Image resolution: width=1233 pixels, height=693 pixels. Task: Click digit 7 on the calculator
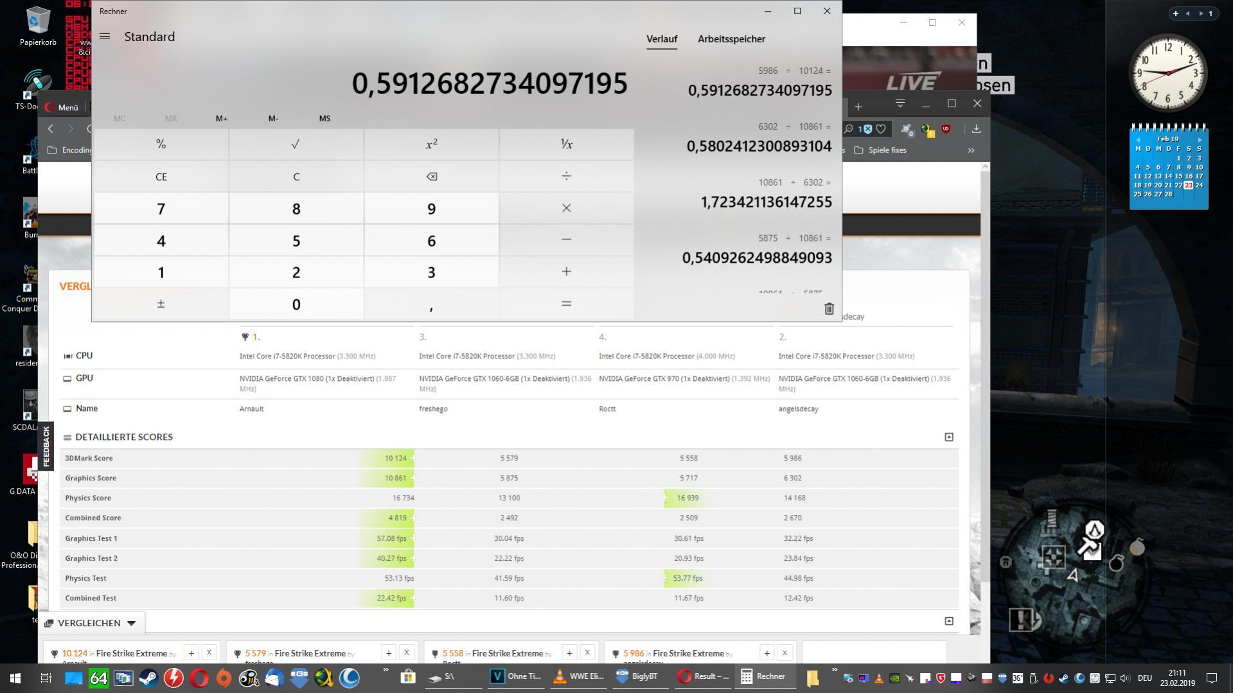[x=161, y=209]
